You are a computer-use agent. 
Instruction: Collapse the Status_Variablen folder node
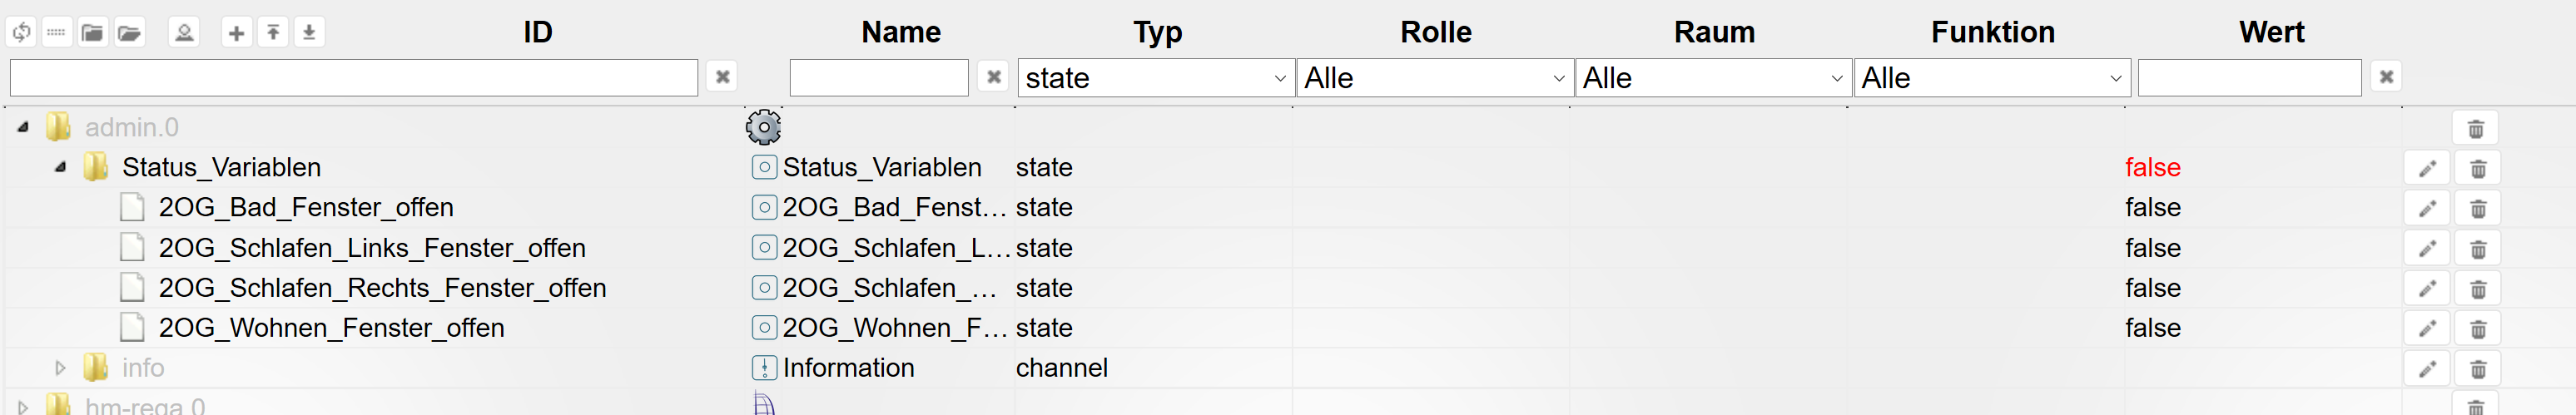click(60, 167)
